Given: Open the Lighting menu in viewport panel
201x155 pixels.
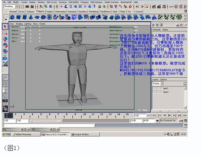Looking at the screenshot, I should (x=28, y=24).
